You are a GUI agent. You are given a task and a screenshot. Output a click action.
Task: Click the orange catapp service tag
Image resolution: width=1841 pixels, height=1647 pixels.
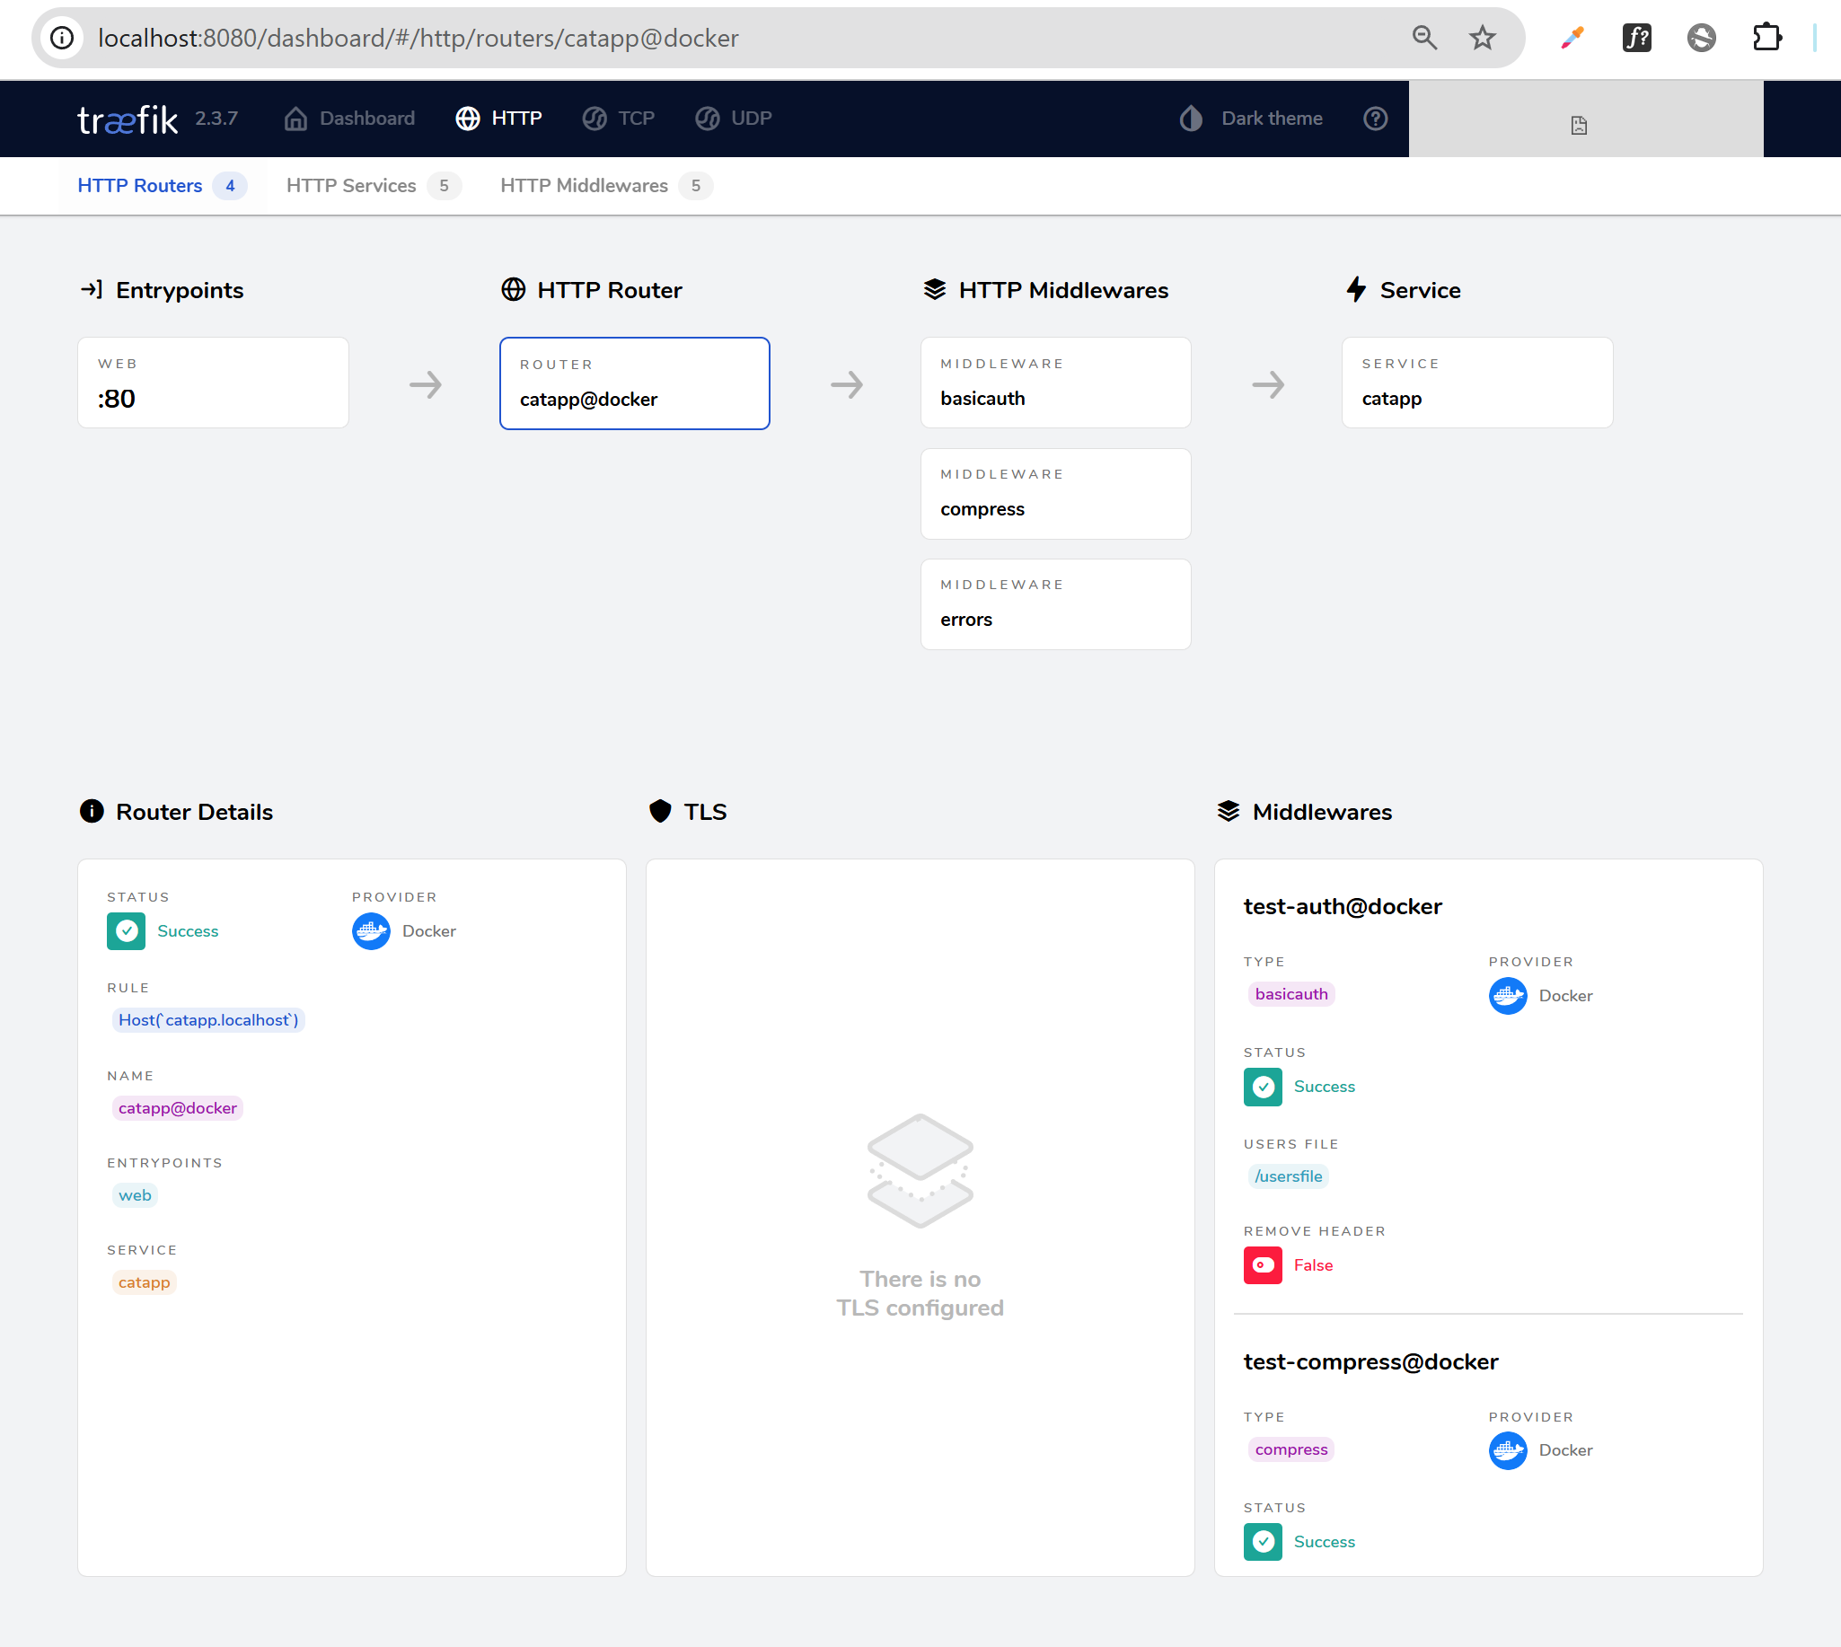144,1282
